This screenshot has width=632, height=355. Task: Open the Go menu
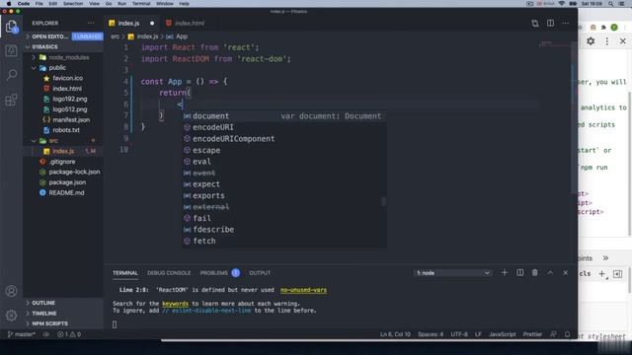(x=109, y=4)
